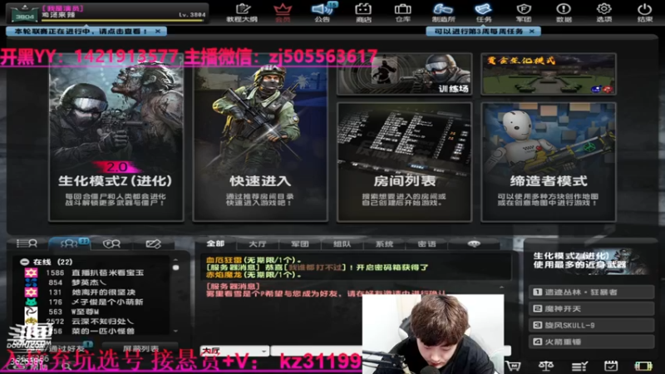Select the 全部 chat tab
The image size is (665, 374).
215,244
